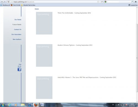Click the browser back arrow button
Screen dimensions: 138x107
pos(2,2)
